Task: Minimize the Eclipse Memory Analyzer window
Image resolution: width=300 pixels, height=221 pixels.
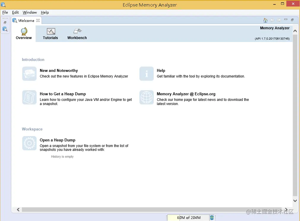Action: click(x=274, y=4)
